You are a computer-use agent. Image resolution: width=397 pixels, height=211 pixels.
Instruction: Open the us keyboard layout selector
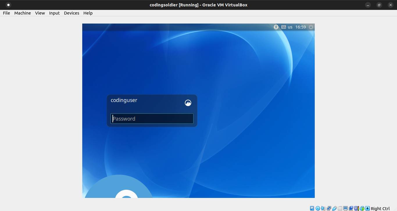pyautogui.click(x=290, y=27)
